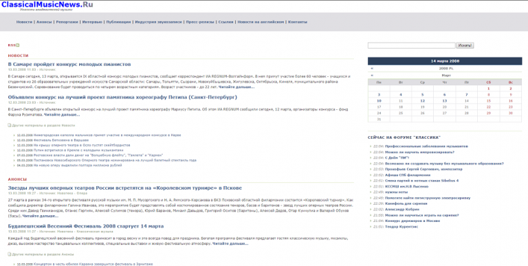Select calendar day 4

(401, 95)
